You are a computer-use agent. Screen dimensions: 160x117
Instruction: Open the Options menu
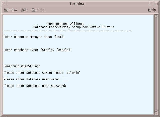(38, 10)
